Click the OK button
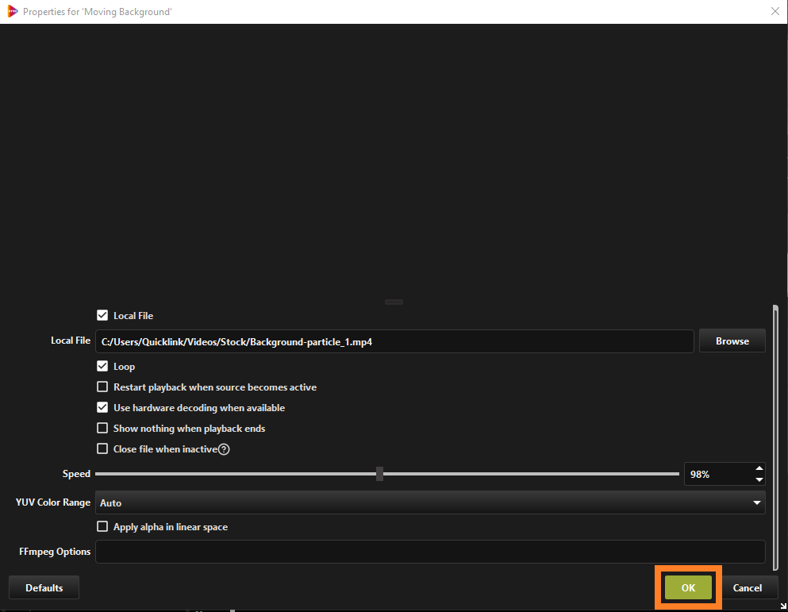 pos(688,588)
